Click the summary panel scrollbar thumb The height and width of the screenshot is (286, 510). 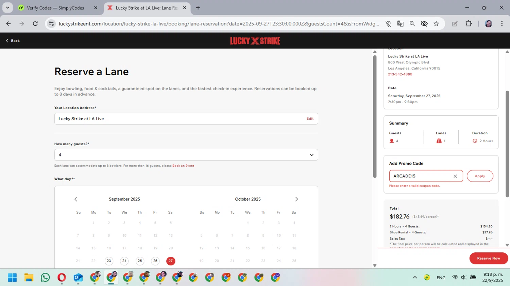507,144
